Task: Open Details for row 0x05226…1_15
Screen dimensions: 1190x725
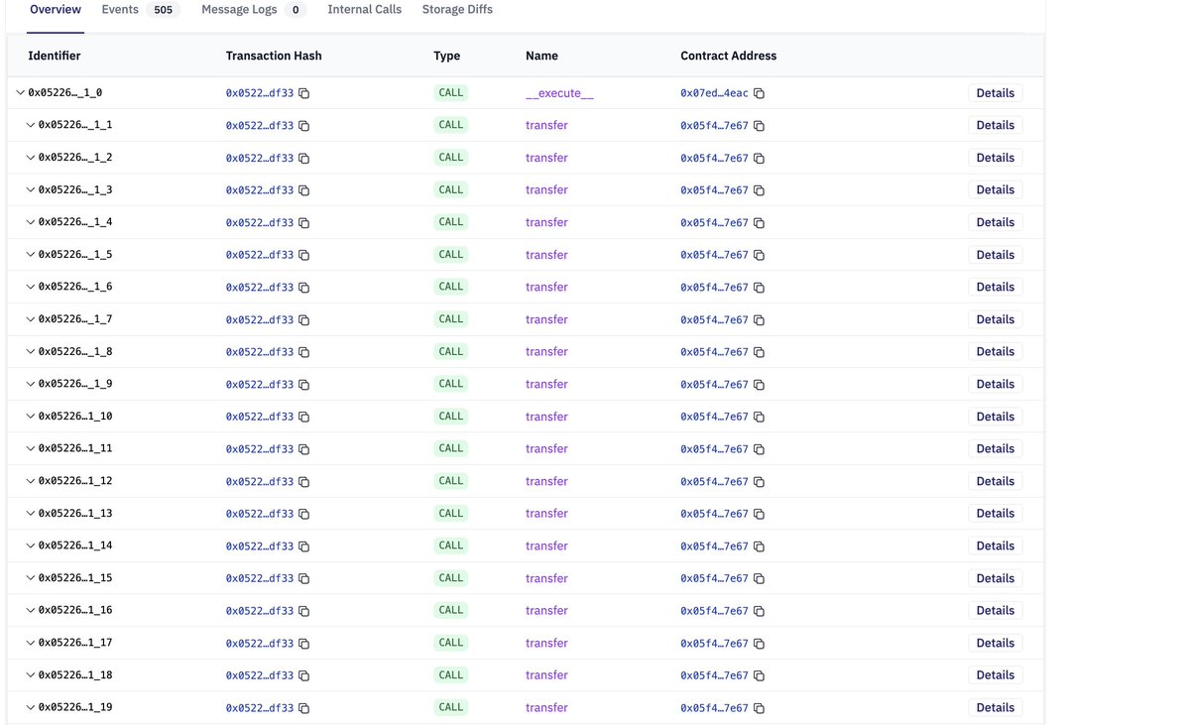Action: 995,578
